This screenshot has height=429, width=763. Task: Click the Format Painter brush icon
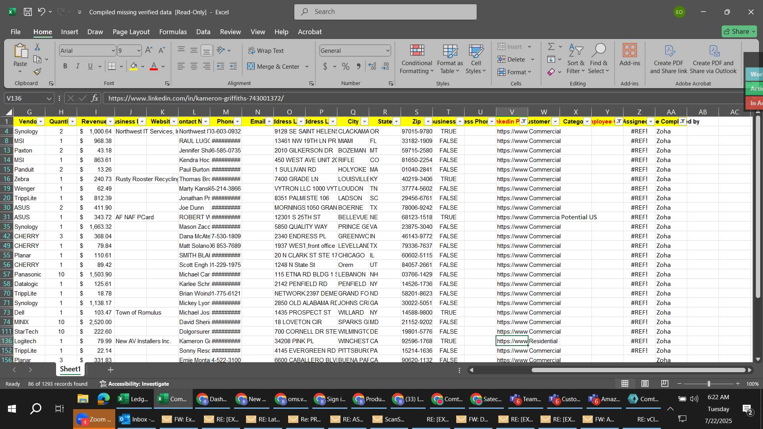click(37, 71)
